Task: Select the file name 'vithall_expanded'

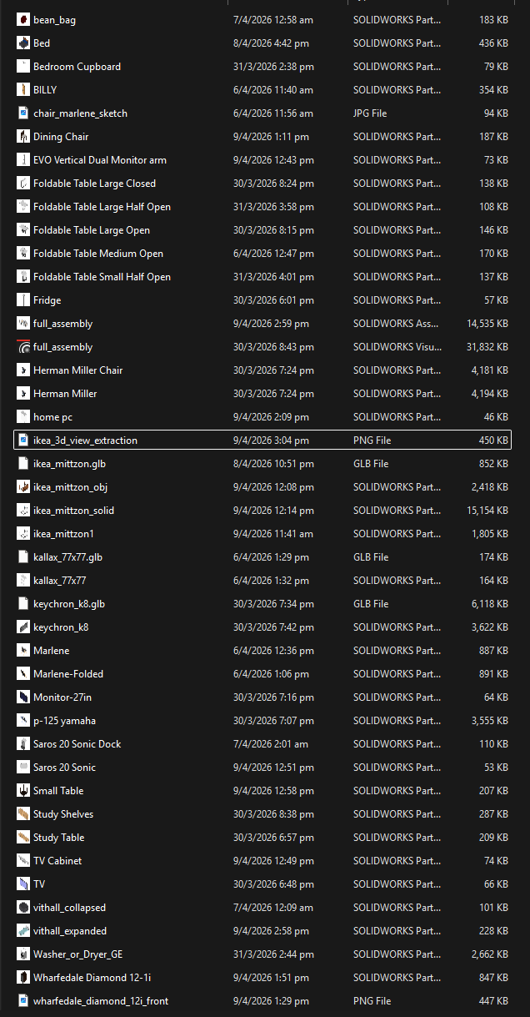Action: 70,930
